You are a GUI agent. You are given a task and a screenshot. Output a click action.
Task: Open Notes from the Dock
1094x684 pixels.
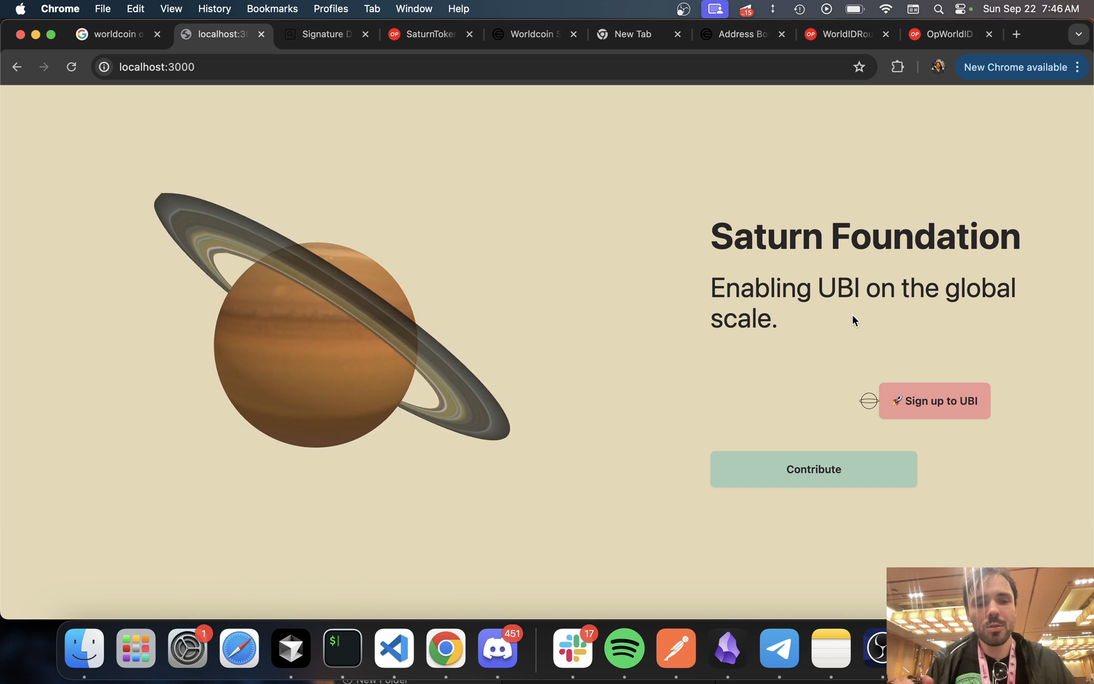point(831,648)
